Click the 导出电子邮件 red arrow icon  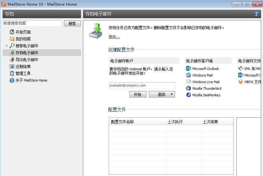(x=12, y=59)
